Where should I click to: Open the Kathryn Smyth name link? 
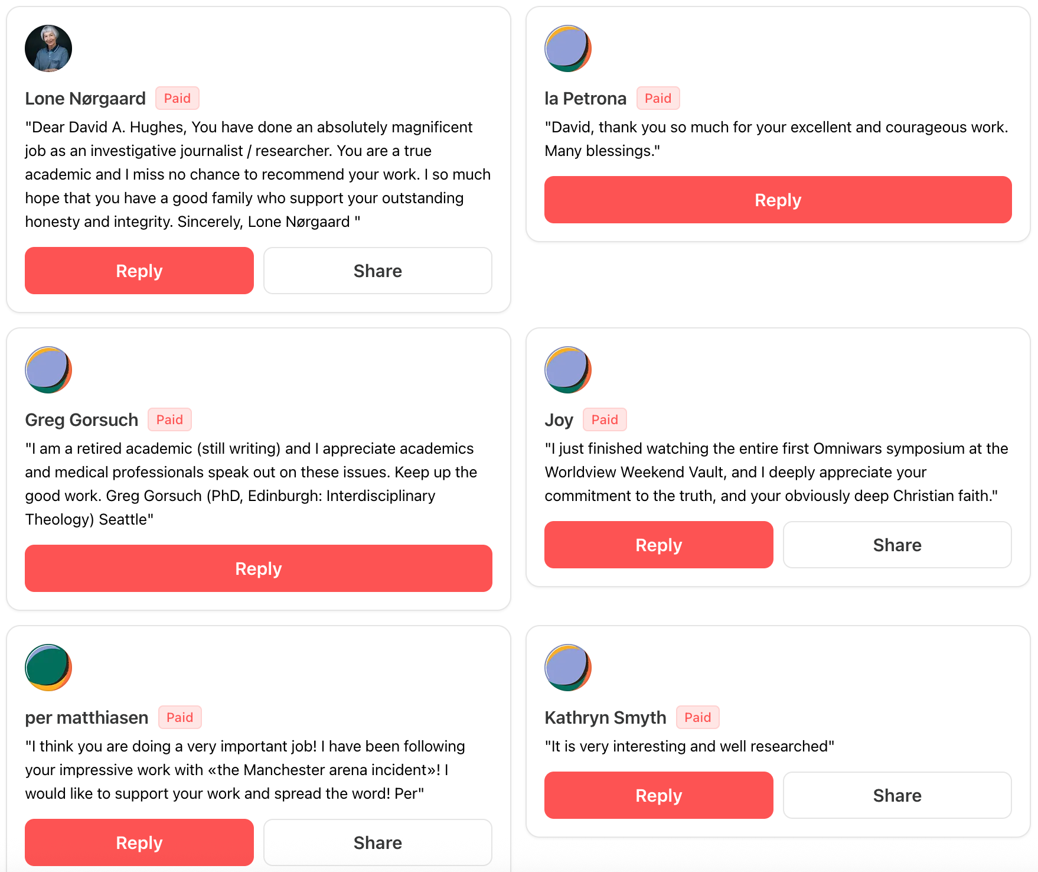[605, 717]
